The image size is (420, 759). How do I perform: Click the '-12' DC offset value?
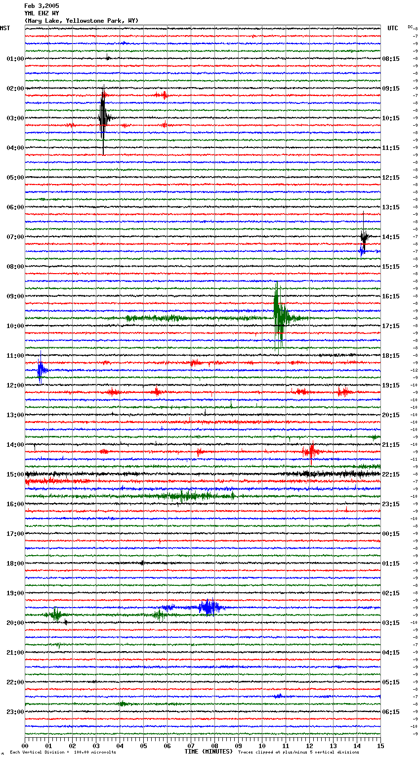pos(415,371)
